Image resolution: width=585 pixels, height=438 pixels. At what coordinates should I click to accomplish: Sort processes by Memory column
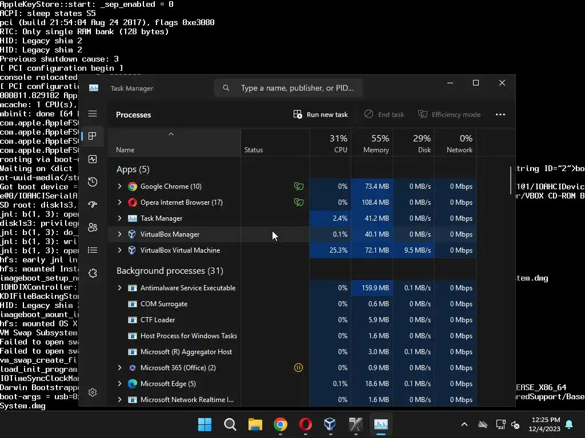372,143
